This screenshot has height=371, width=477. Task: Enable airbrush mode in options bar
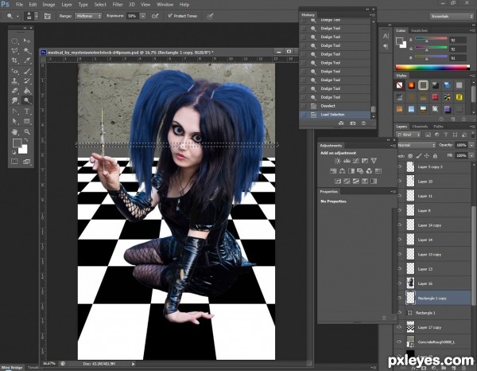(155, 16)
